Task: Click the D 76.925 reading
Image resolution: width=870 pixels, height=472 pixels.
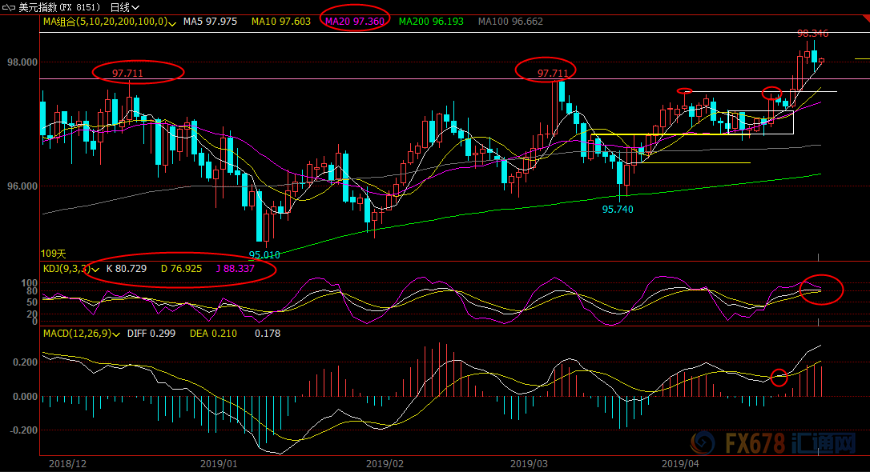Action: pyautogui.click(x=181, y=269)
